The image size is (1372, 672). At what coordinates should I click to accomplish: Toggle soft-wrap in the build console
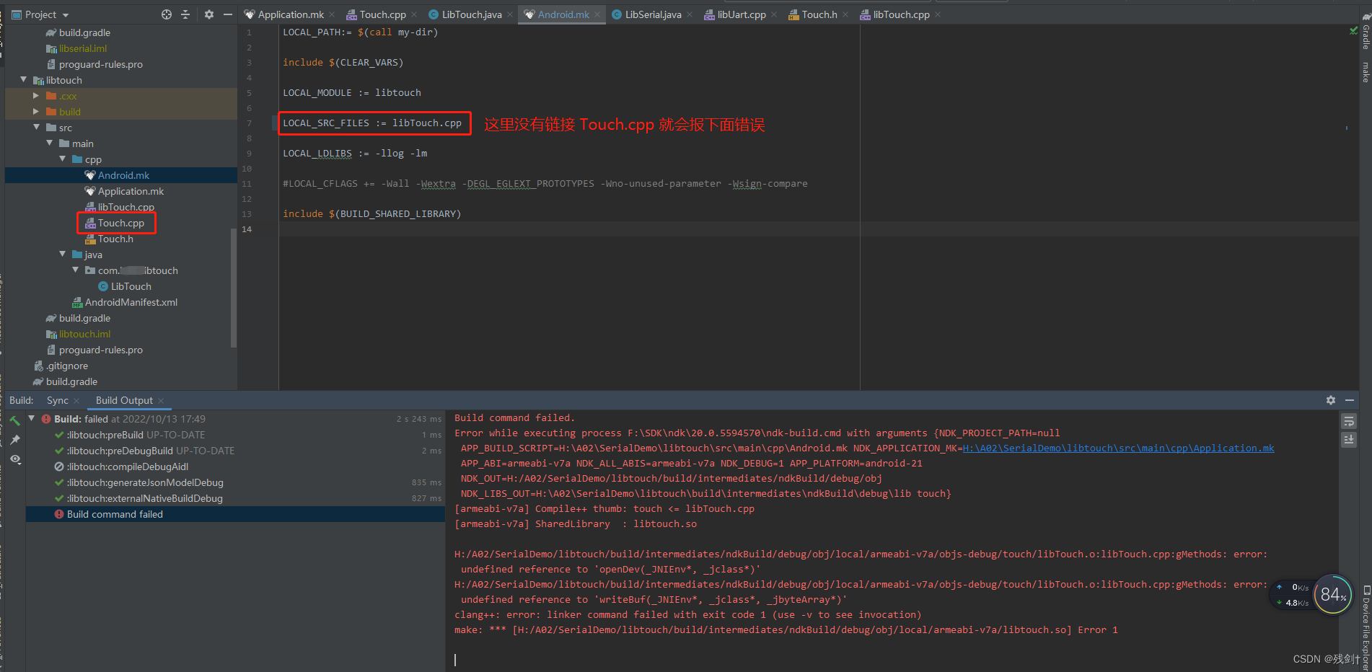pos(1349,420)
